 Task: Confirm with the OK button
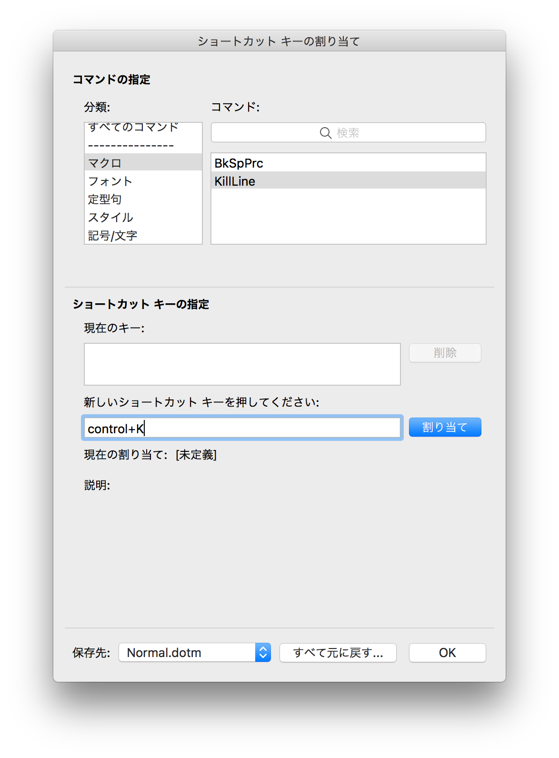click(x=448, y=653)
